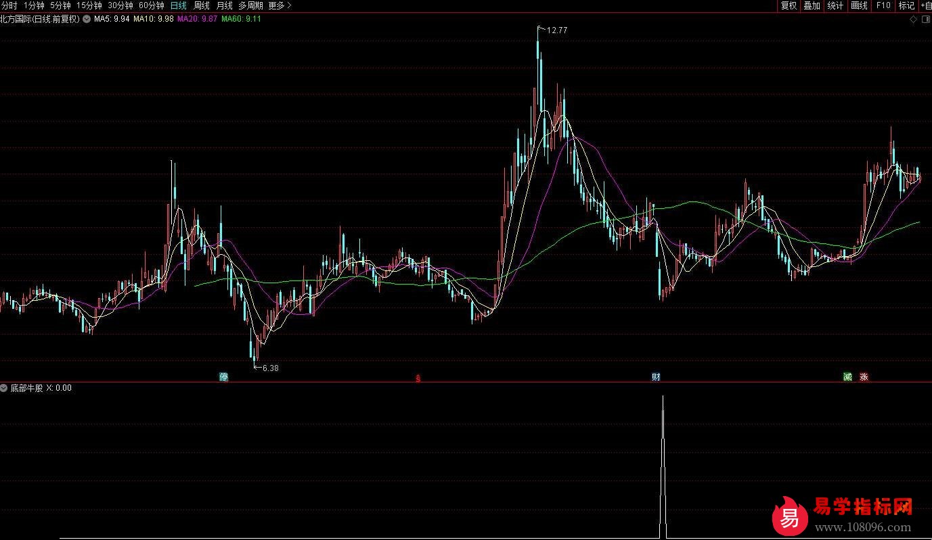Click the white signal spike in 底部牛股 panel
This screenshot has height=540, width=932.
point(663,466)
